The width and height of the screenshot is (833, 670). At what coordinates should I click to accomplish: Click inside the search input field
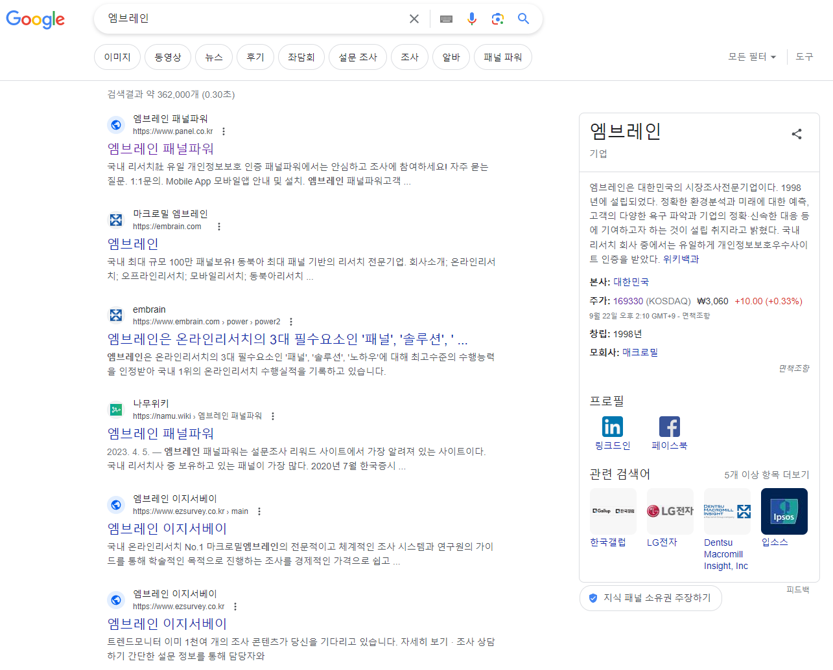click(253, 19)
